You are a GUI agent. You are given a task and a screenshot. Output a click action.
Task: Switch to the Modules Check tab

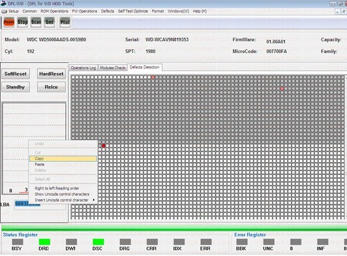(x=113, y=68)
